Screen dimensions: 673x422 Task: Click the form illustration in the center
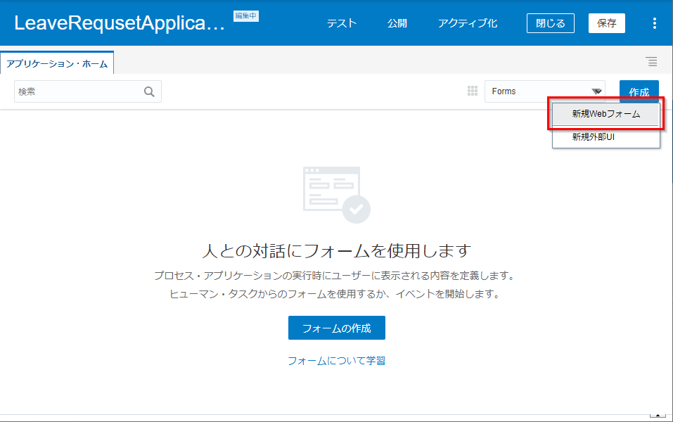point(336,194)
